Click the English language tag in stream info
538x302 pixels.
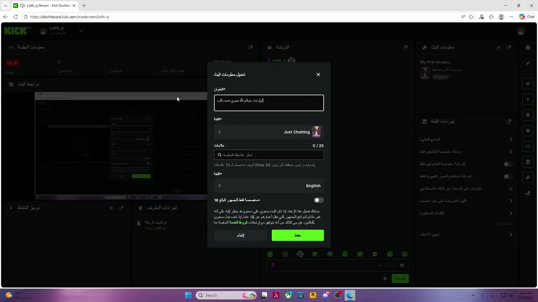click(x=440, y=77)
